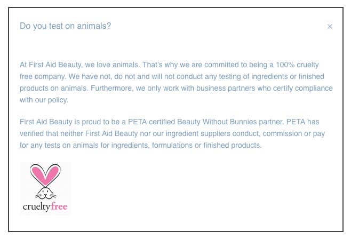The height and width of the screenshot is (239, 351).
Task: Click 'free company.' at start of second line
Action: click(43, 76)
